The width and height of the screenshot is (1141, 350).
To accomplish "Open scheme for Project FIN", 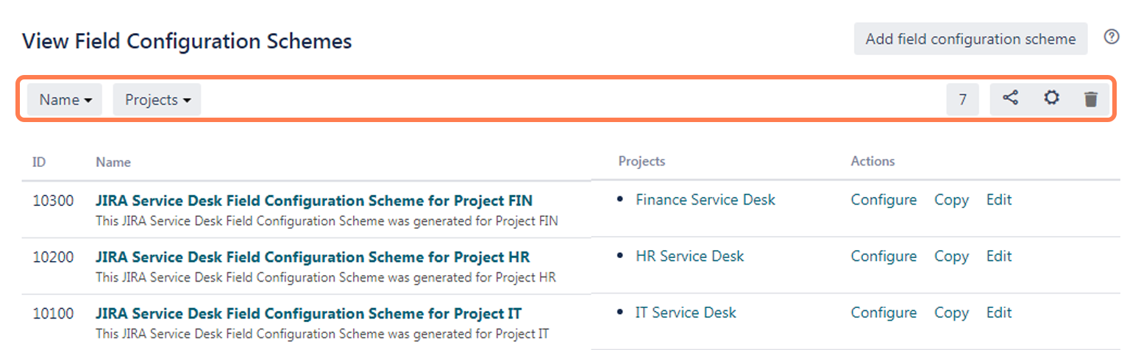I will [314, 201].
